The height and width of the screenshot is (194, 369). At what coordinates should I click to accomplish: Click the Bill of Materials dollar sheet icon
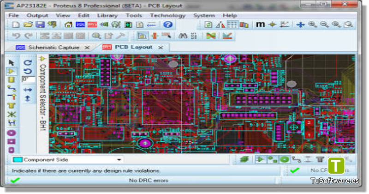point(140,24)
